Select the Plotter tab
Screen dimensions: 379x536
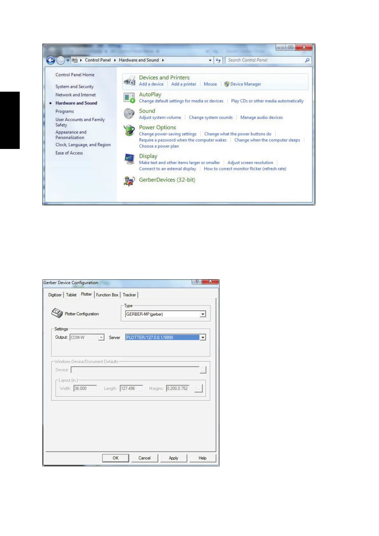[86, 294]
